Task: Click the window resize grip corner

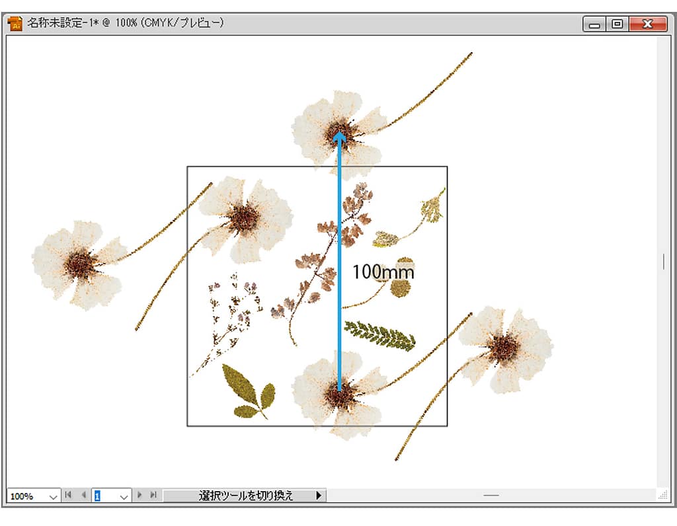Action: point(663,495)
